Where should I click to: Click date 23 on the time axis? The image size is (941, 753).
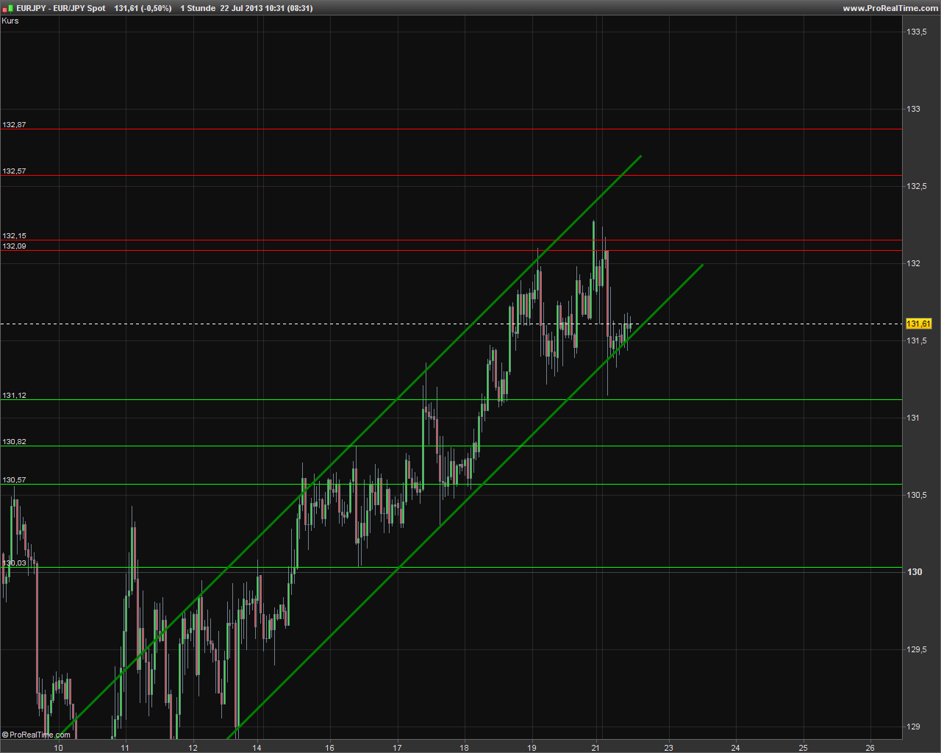click(x=668, y=748)
